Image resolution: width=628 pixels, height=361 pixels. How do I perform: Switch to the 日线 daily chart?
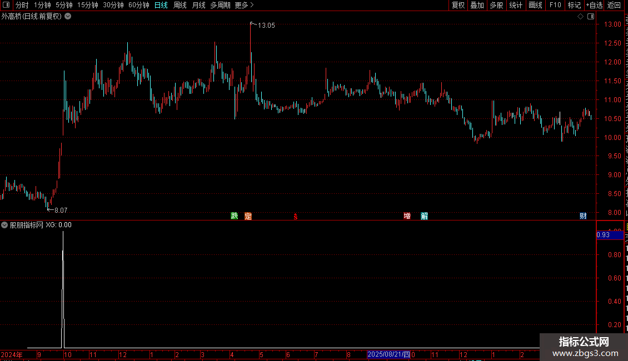[161, 5]
